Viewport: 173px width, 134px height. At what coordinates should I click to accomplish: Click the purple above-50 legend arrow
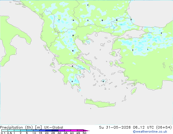pos(87,130)
